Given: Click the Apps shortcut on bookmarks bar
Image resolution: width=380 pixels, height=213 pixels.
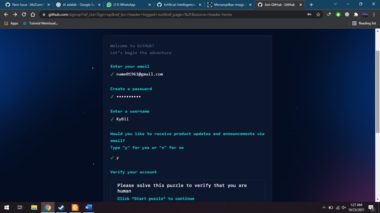Looking at the screenshot, I should coord(11,23).
